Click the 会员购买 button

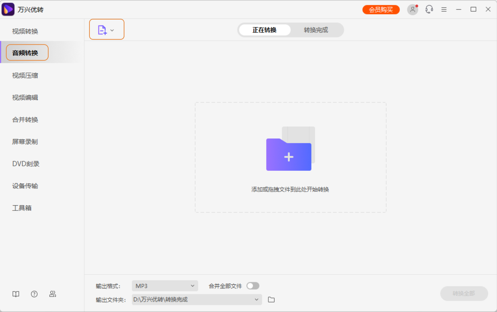[x=381, y=9]
